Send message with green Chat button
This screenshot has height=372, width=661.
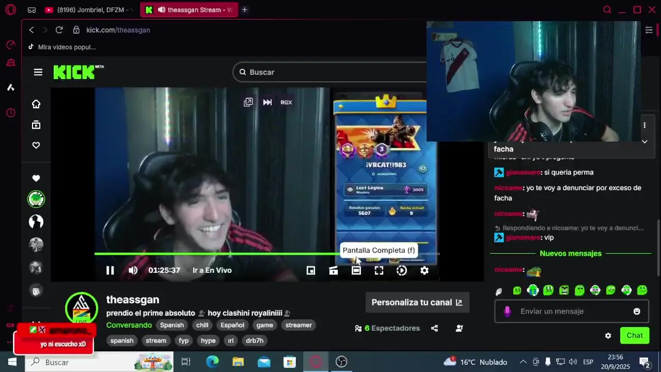(635, 335)
